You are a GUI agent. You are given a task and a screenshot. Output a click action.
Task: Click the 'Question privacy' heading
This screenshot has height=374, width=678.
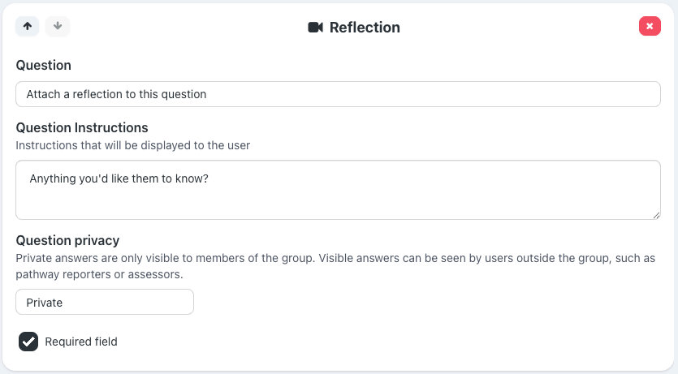point(67,240)
